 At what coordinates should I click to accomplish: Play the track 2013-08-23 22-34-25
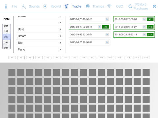[x=100, y=27]
